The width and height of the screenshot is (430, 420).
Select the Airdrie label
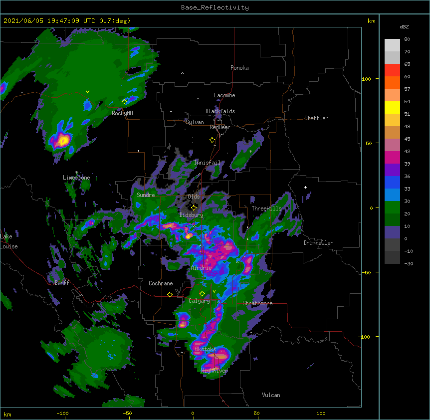pos(201,268)
